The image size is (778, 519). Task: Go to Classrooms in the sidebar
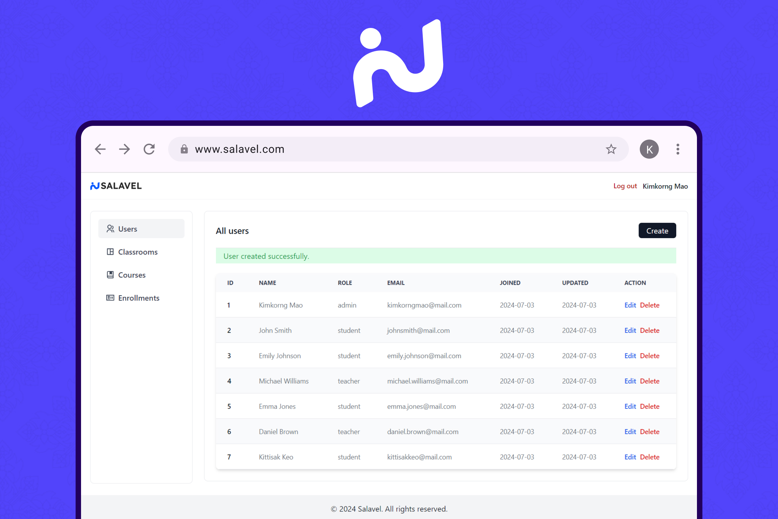tap(137, 252)
